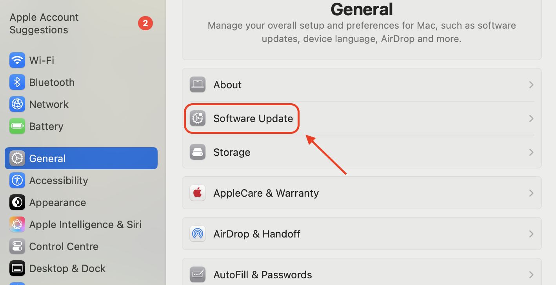
Task: Open Storage details via its chevron
Action: pyautogui.click(x=531, y=152)
